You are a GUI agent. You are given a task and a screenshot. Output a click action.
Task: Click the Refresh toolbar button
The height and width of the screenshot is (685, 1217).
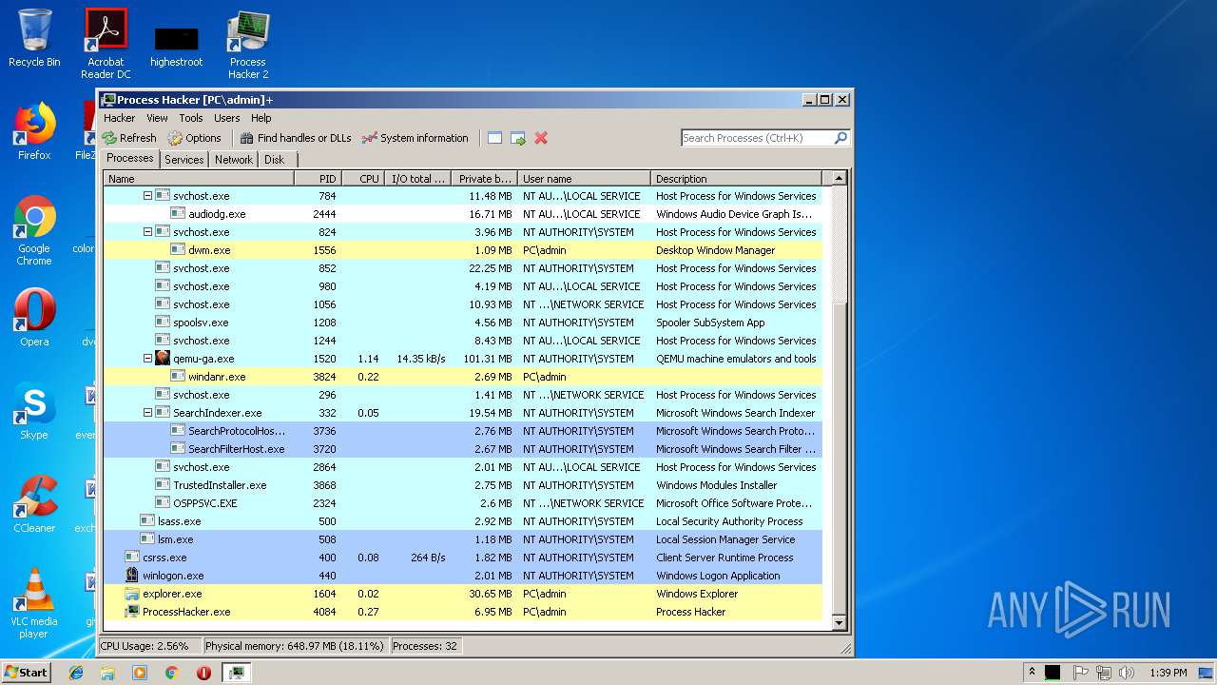(x=129, y=138)
